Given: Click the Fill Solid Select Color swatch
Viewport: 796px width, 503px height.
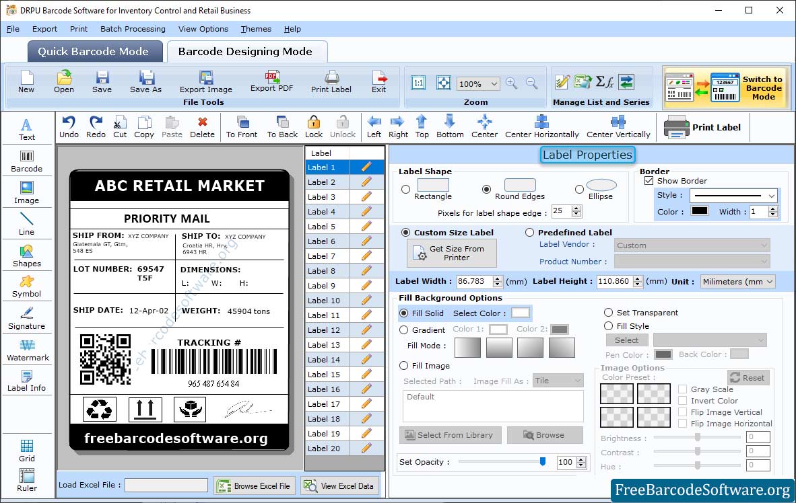Looking at the screenshot, I should pos(521,313).
